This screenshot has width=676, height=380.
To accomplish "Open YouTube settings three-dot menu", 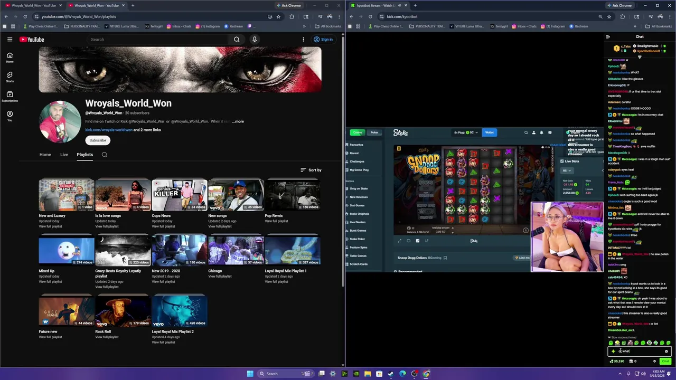I will (303, 40).
